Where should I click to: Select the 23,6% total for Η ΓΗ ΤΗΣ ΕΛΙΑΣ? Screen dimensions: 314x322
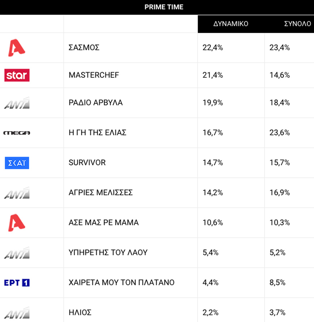[280, 133]
